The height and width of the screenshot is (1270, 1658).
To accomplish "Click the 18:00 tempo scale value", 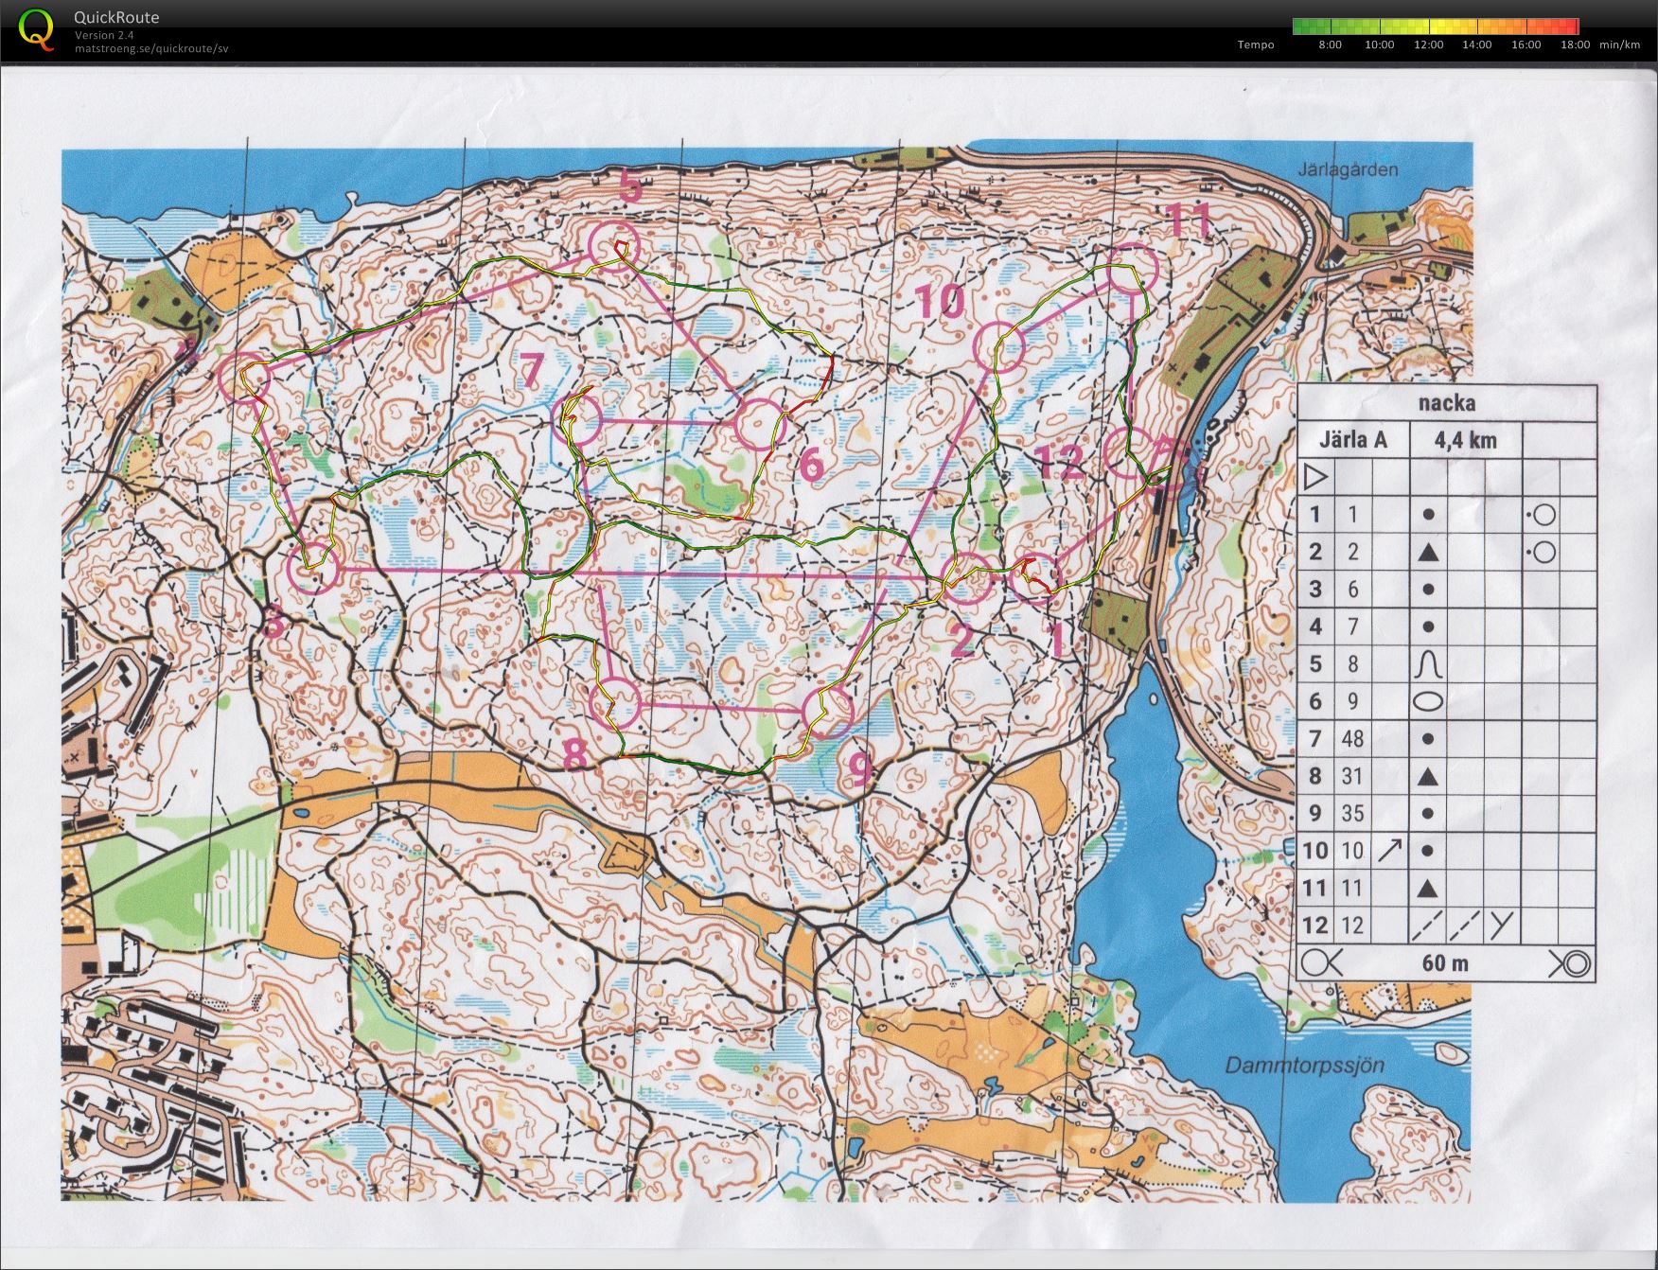I will click(x=1575, y=44).
